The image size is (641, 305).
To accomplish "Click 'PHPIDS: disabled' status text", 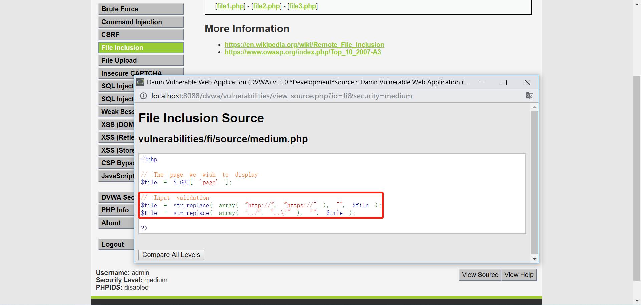I will click(122, 287).
